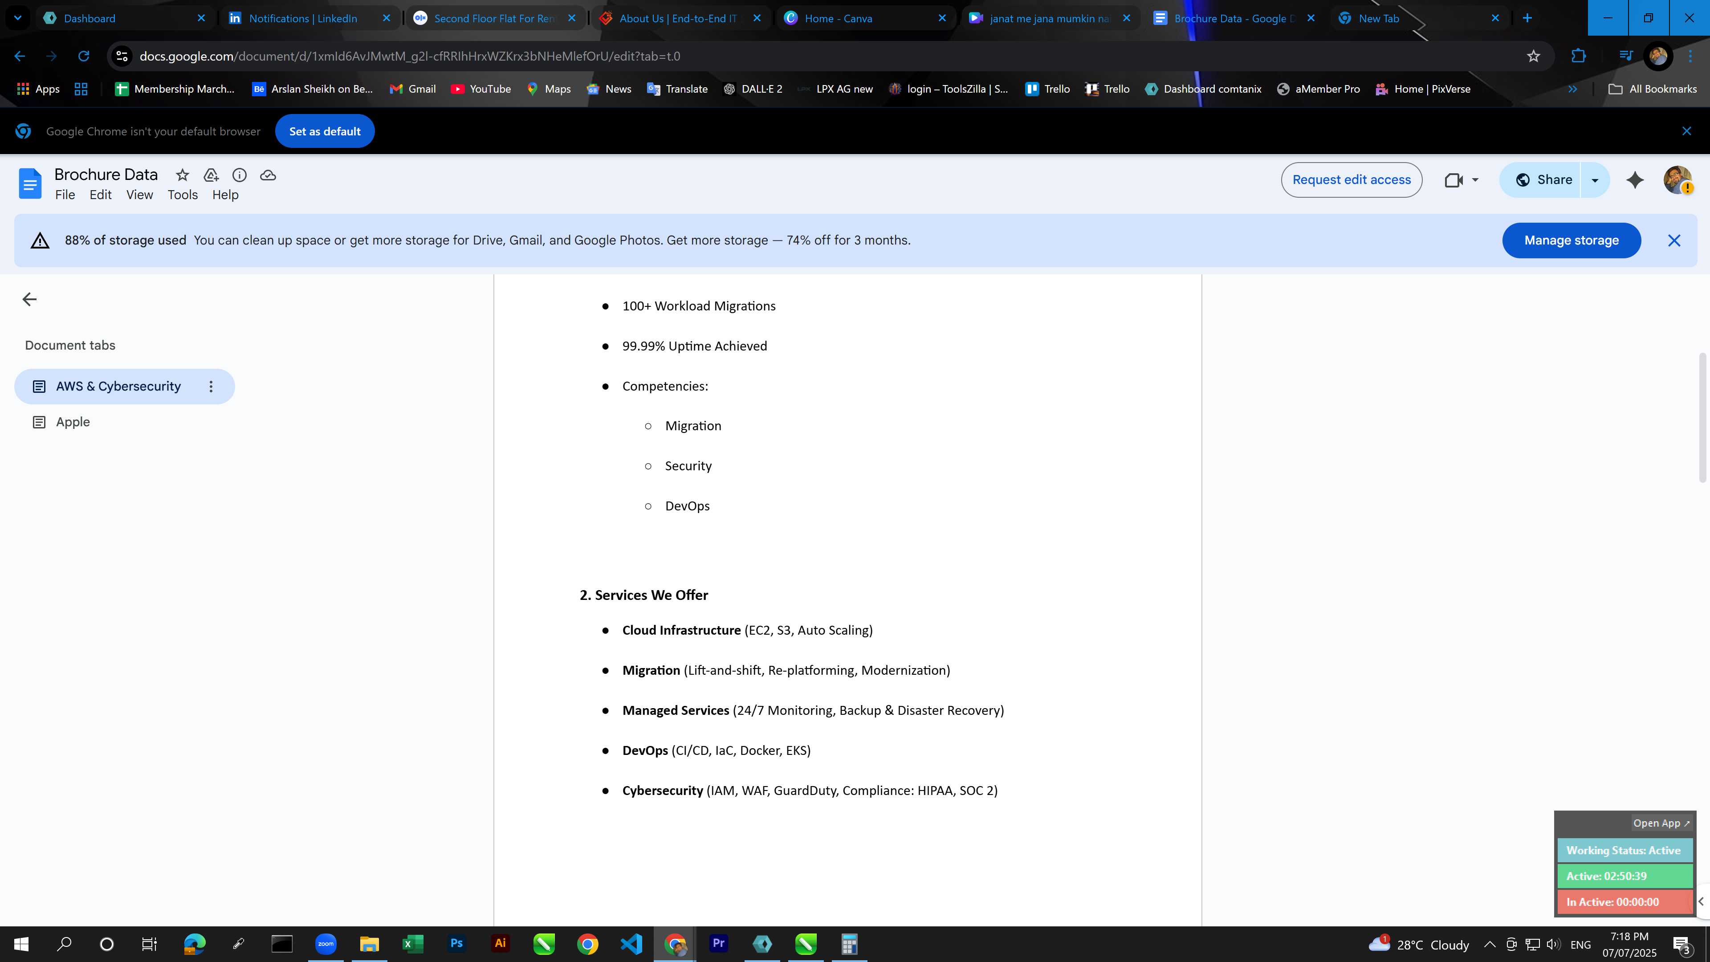Image resolution: width=1710 pixels, height=962 pixels.
Task: Click Request edit access button
Action: pos(1352,180)
